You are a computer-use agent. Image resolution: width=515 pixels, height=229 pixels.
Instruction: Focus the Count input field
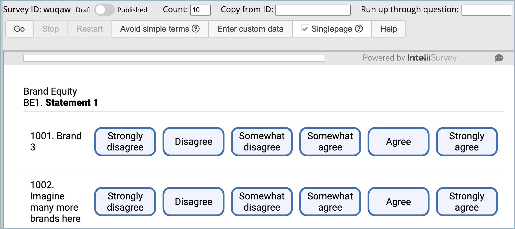(200, 10)
